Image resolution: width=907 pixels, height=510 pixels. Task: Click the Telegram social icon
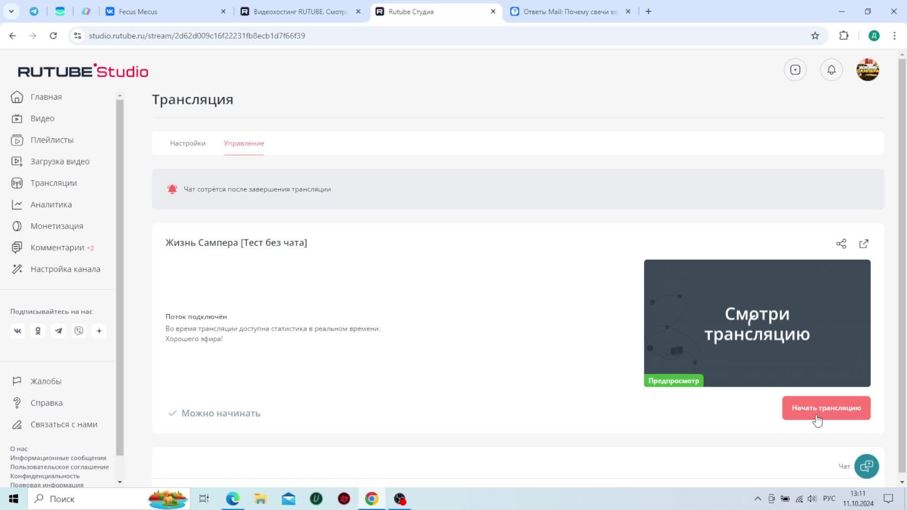pyautogui.click(x=59, y=331)
